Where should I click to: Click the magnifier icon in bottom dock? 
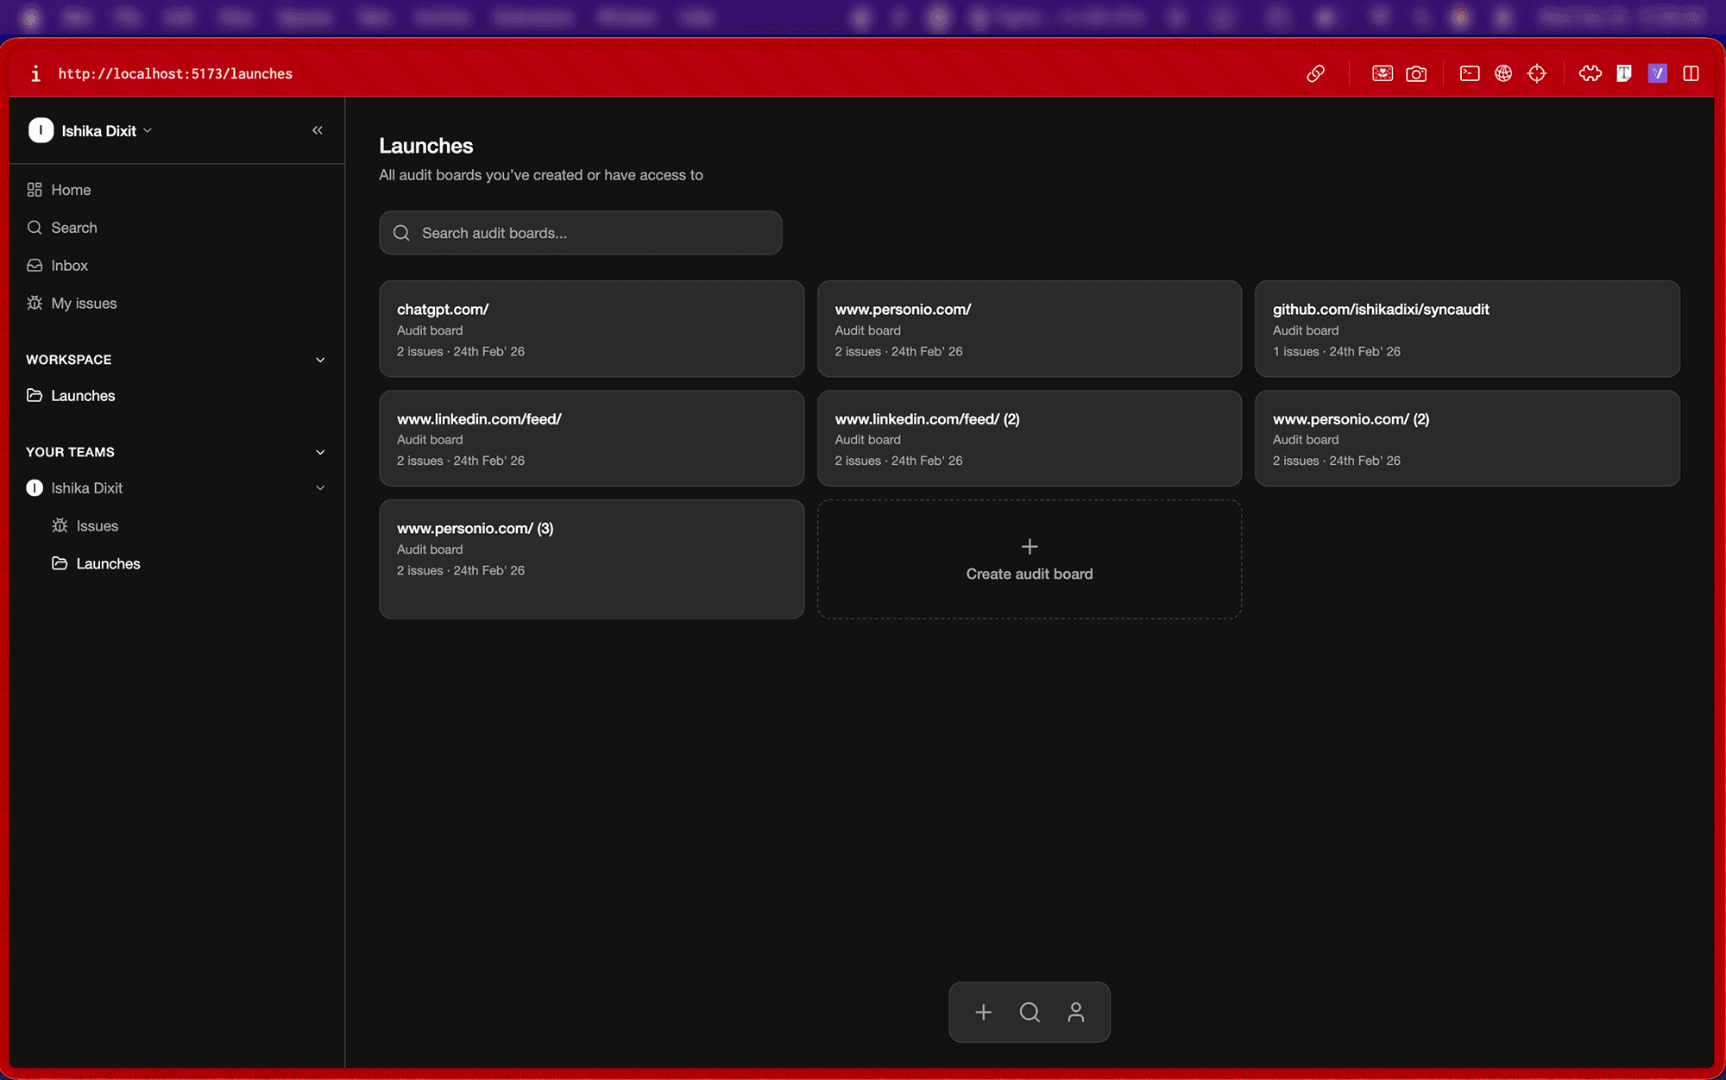point(1030,1012)
